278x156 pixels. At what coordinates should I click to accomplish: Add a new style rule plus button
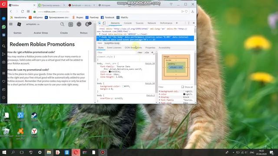click(152, 52)
